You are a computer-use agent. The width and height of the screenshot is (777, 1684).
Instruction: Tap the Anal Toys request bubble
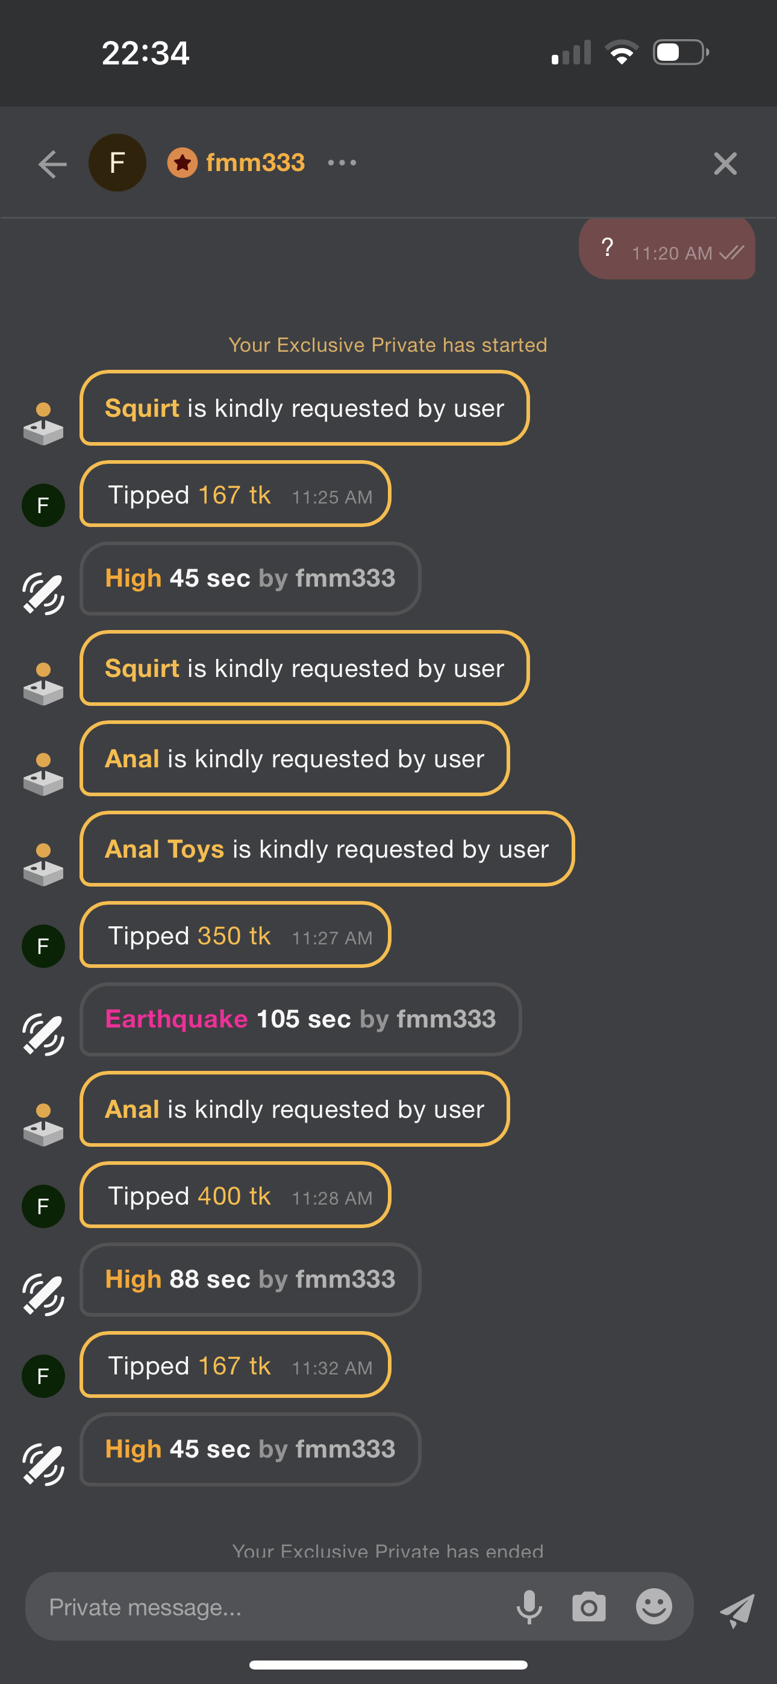click(x=326, y=849)
